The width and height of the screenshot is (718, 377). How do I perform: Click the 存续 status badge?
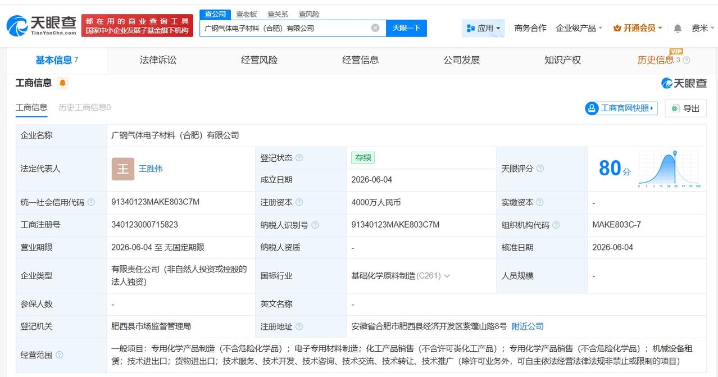(x=363, y=158)
